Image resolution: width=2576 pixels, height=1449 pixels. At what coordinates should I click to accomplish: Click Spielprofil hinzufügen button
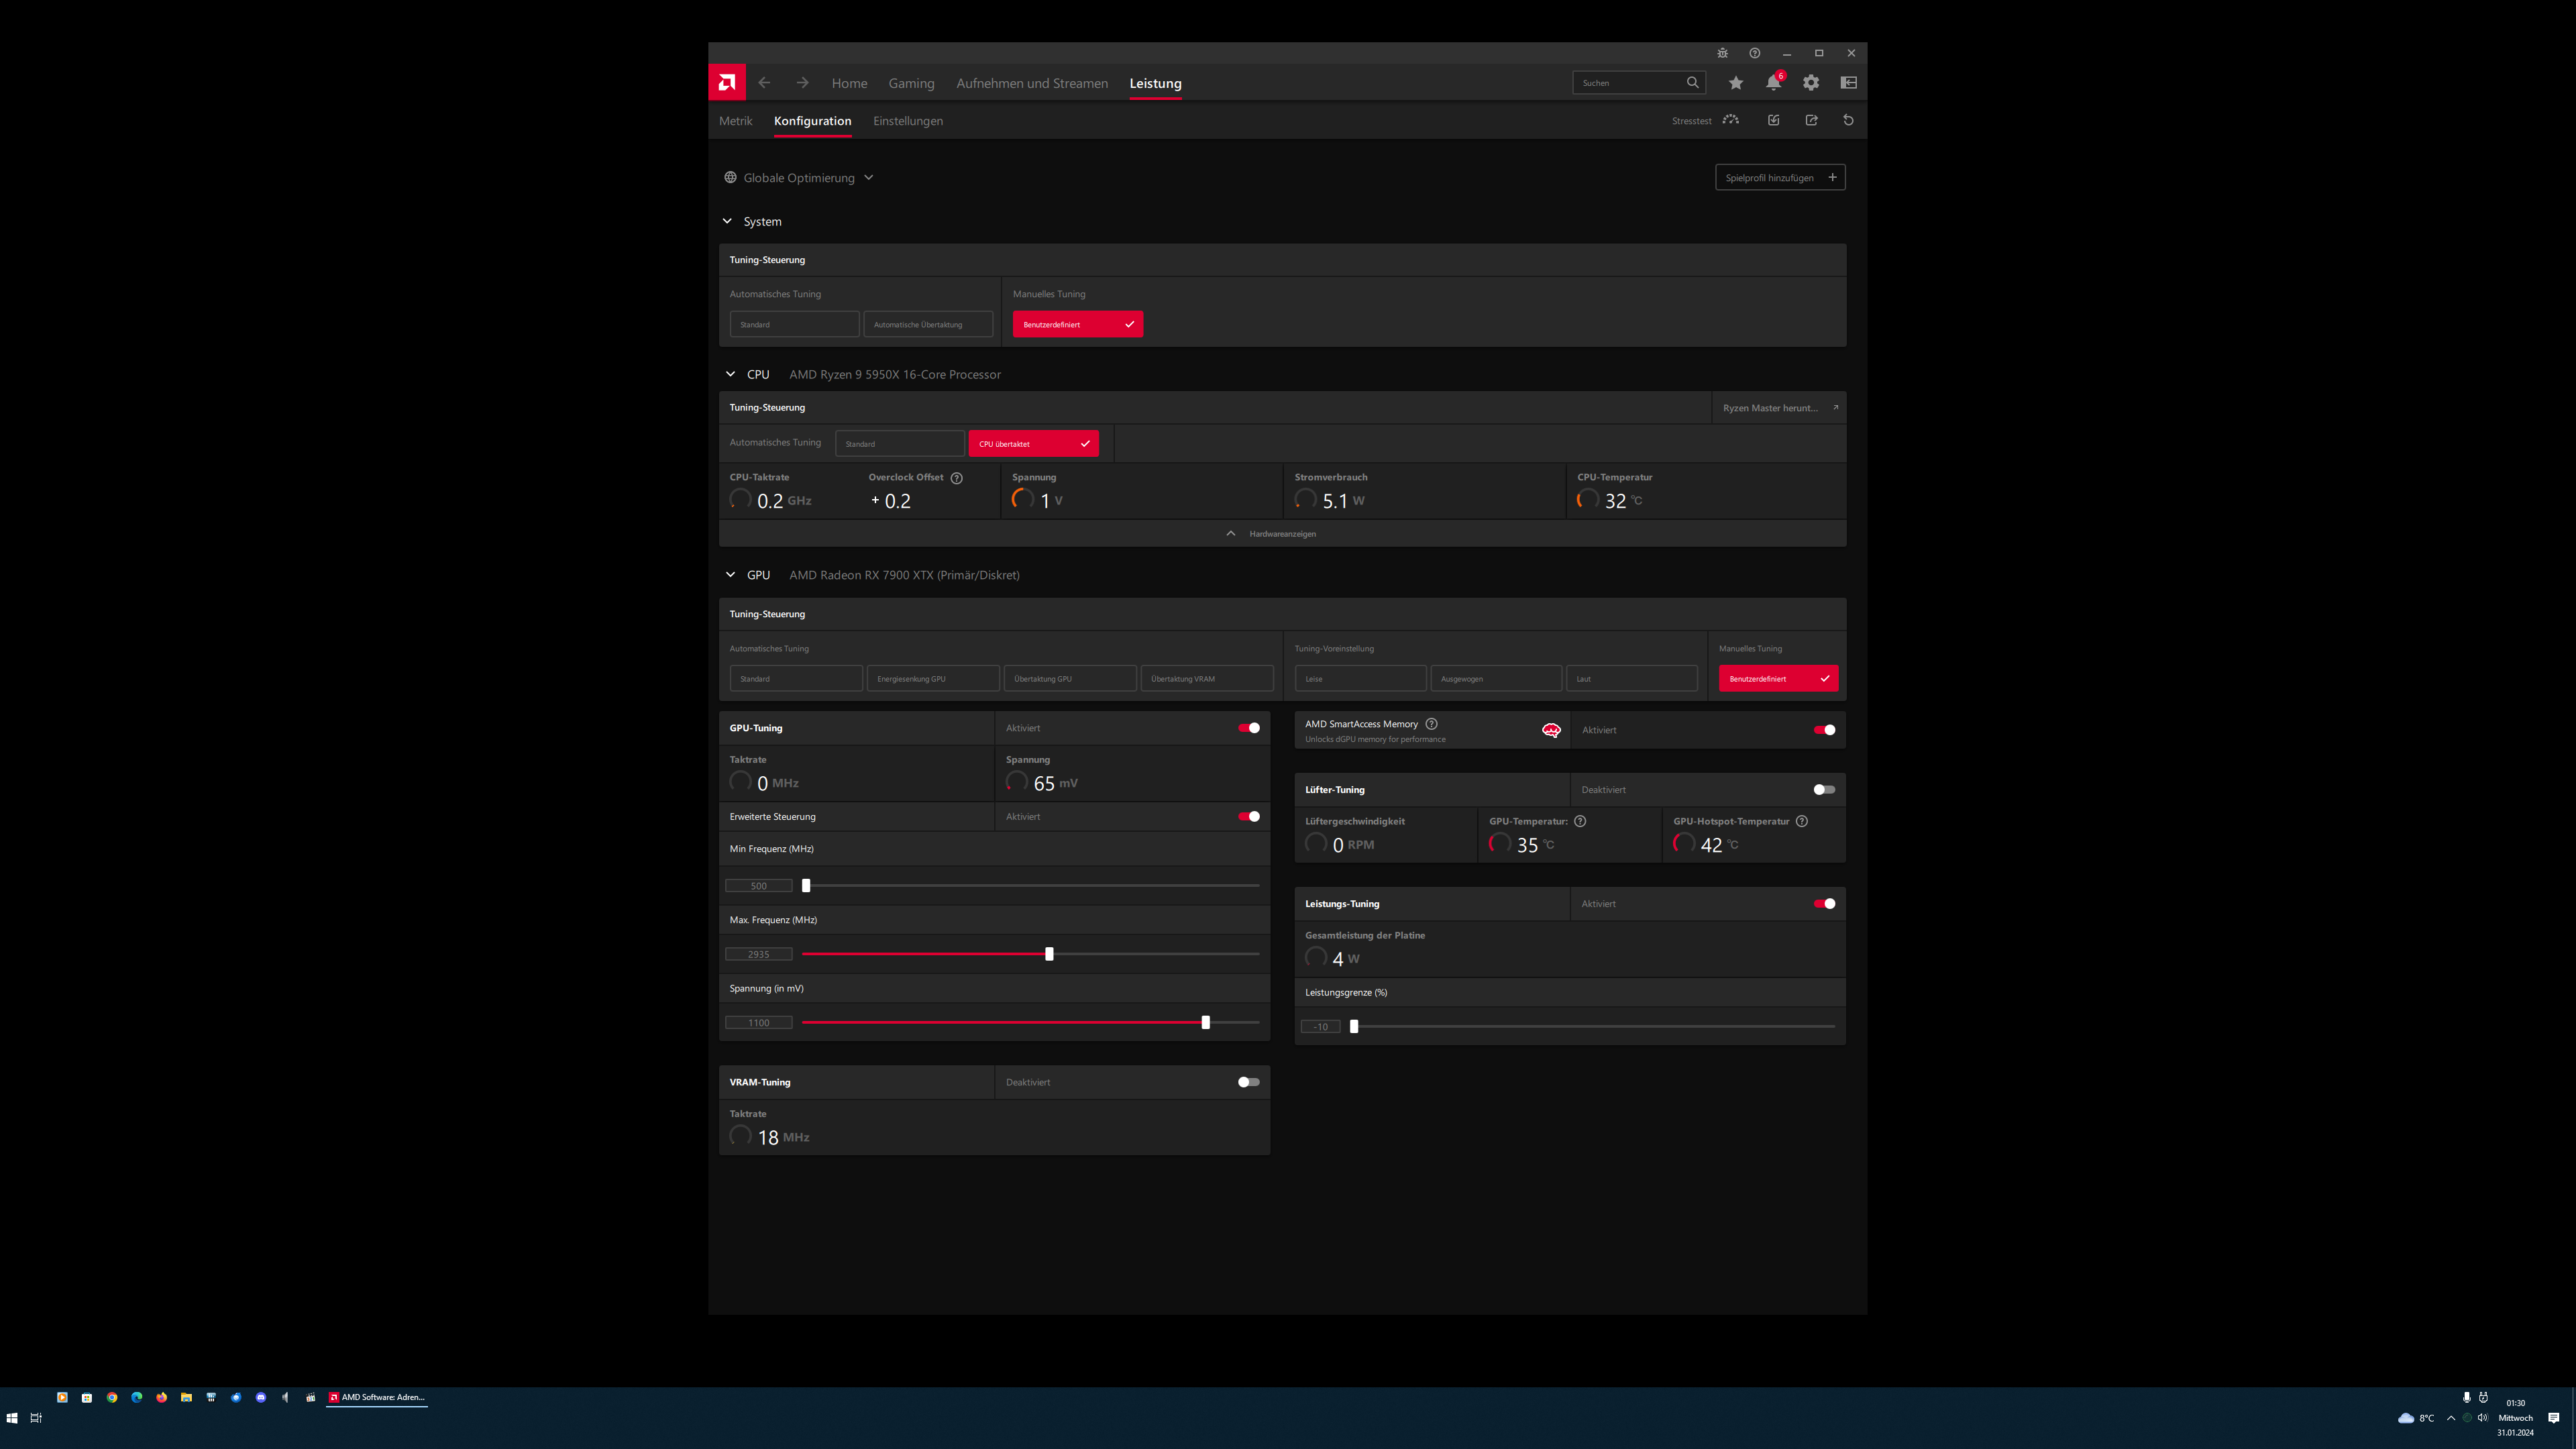coord(1780,178)
